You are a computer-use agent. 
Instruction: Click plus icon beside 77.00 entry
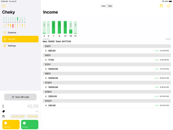tap(46, 60)
